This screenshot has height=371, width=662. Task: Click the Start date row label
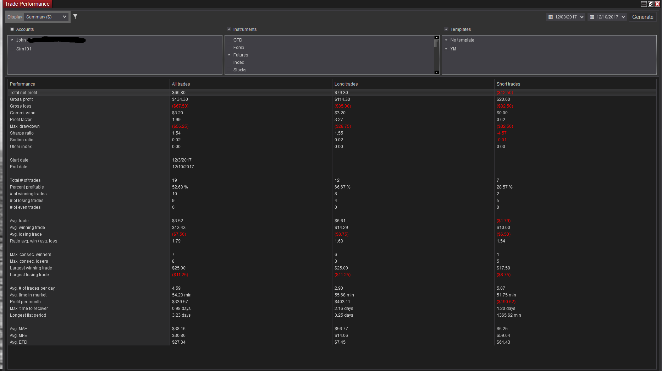click(19, 160)
